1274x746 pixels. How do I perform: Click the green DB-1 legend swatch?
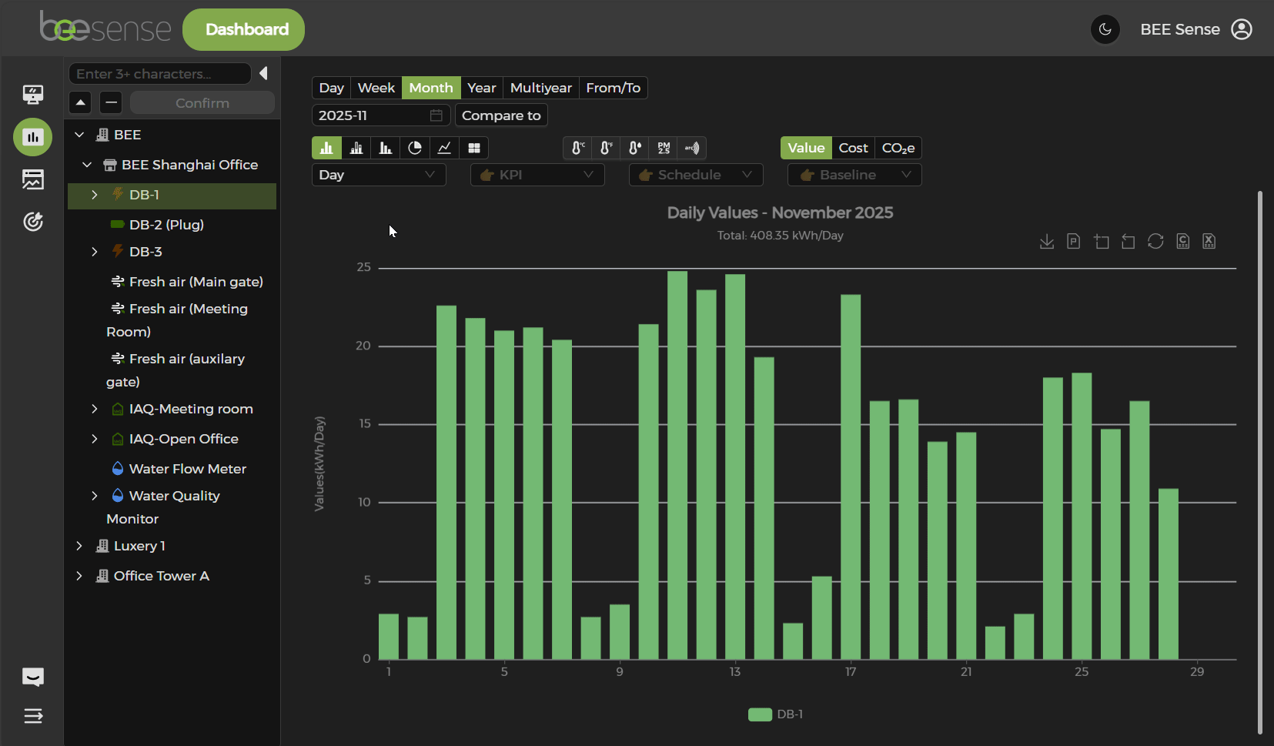tap(760, 714)
